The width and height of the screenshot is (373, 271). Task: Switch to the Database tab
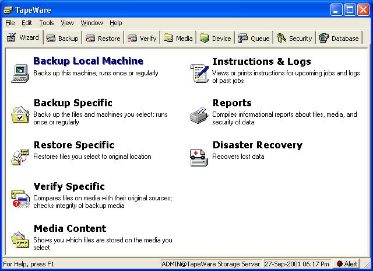339,39
